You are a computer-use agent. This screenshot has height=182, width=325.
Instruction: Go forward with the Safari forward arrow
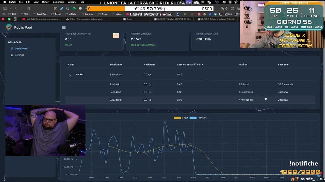pos(22,8)
